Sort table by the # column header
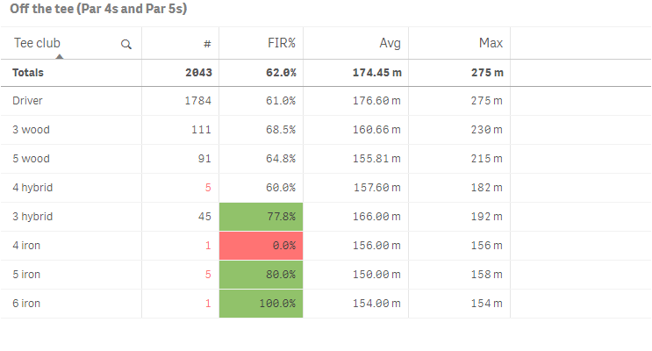The height and width of the screenshot is (351, 652). pos(206,43)
